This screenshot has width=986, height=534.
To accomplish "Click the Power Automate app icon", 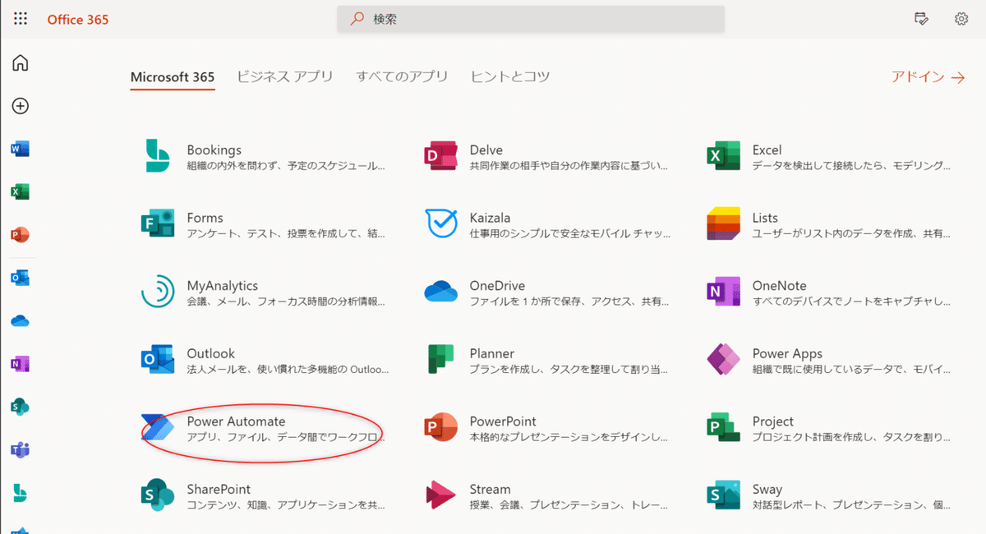I will tap(158, 427).
